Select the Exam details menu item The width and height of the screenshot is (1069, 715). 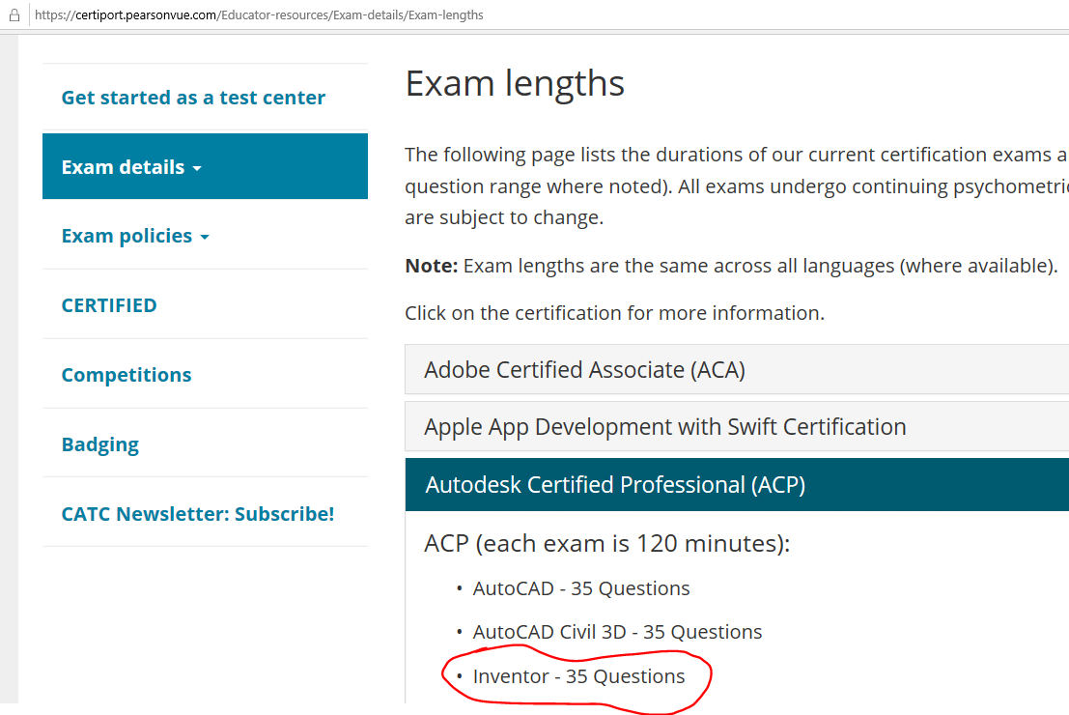pyautogui.click(x=123, y=167)
